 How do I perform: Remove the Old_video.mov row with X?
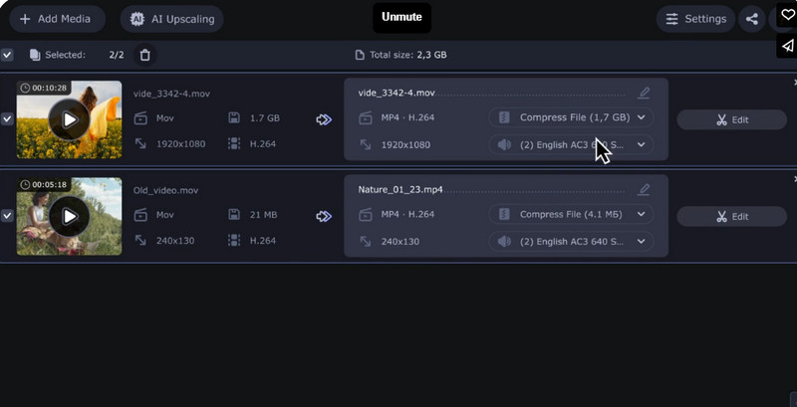795,179
